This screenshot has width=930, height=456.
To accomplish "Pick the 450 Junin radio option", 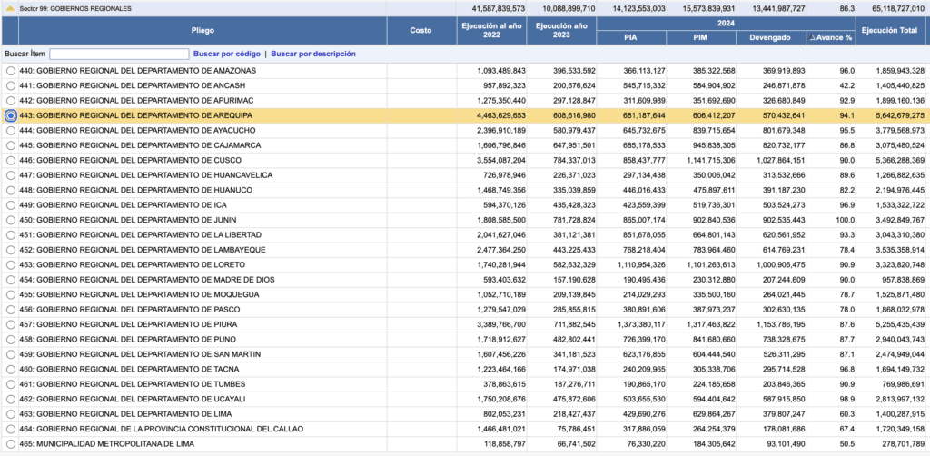I will pos(10,220).
